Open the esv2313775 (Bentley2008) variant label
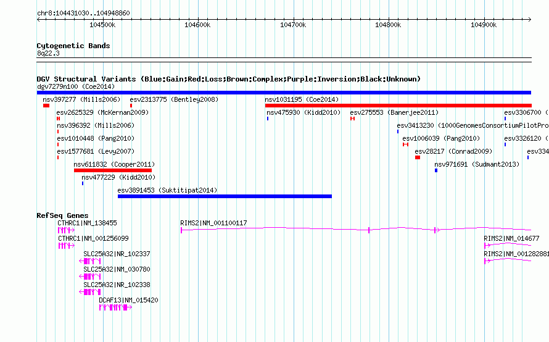549x342 pixels. pos(174,99)
